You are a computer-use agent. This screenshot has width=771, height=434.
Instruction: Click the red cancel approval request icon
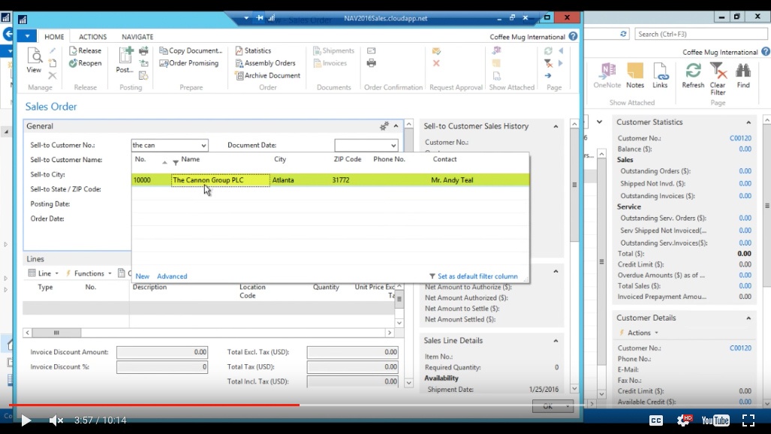pyautogui.click(x=436, y=63)
